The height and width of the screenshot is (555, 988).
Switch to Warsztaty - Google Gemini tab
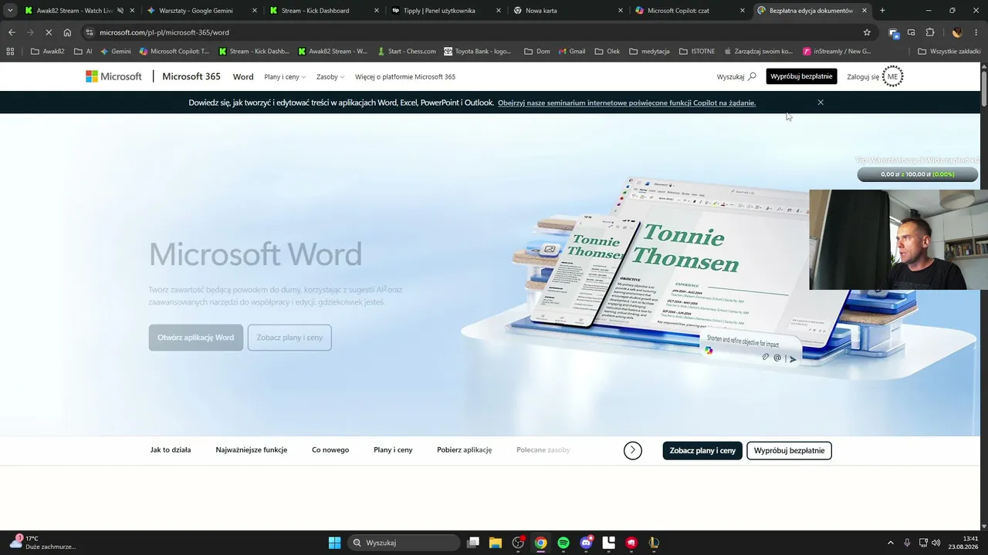pos(201,11)
